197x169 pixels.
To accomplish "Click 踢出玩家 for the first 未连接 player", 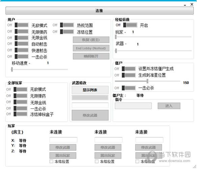I will click(63, 155).
